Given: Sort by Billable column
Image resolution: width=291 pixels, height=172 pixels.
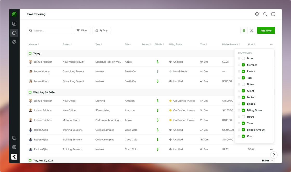Looking at the screenshot, I should click(x=160, y=44).
